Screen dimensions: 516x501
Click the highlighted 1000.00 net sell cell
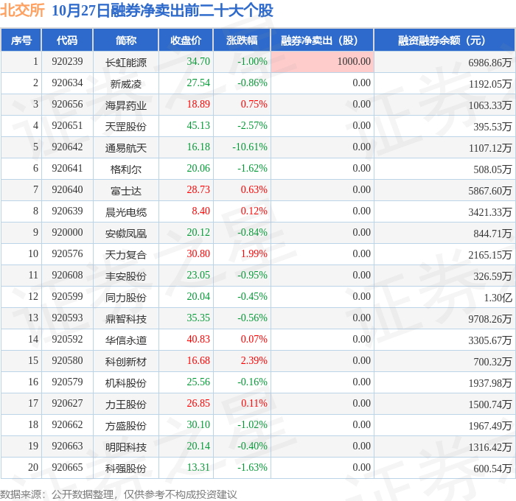point(322,61)
